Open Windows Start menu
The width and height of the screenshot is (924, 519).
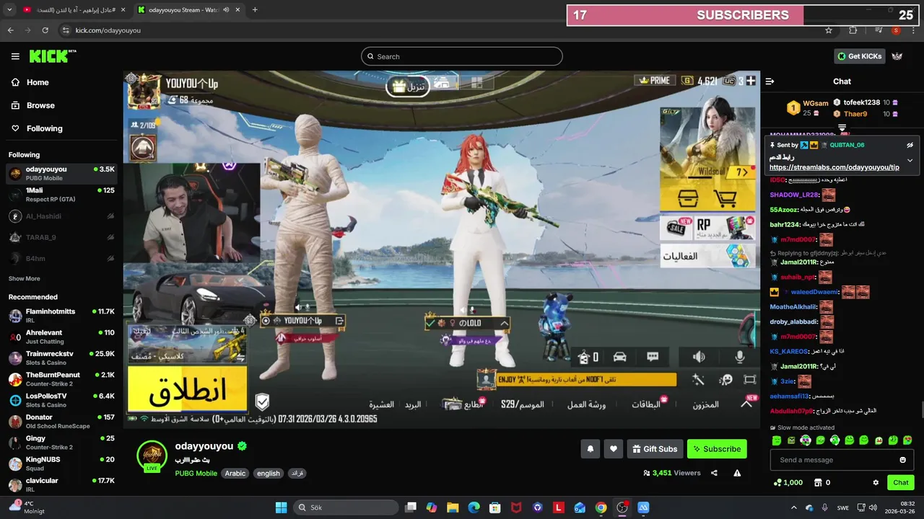282,507
